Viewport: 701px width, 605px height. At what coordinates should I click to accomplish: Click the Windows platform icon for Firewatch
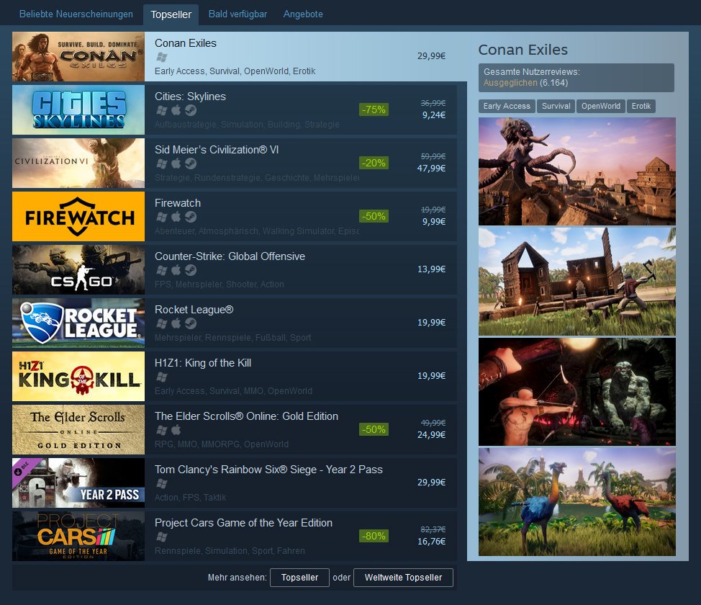click(162, 217)
